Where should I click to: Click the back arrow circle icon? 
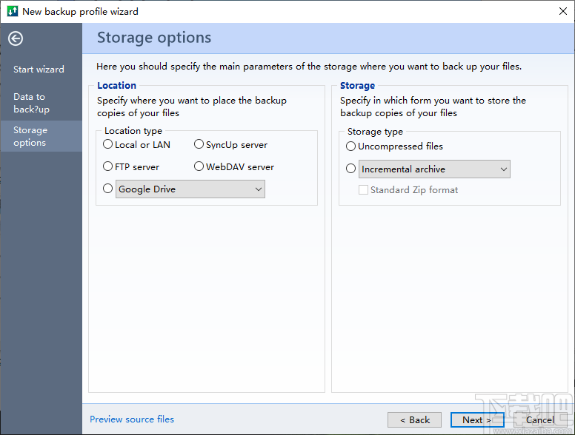click(x=16, y=39)
